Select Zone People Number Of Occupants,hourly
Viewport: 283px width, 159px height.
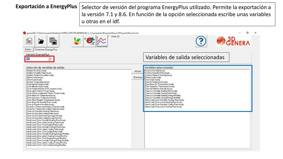coord(44,89)
